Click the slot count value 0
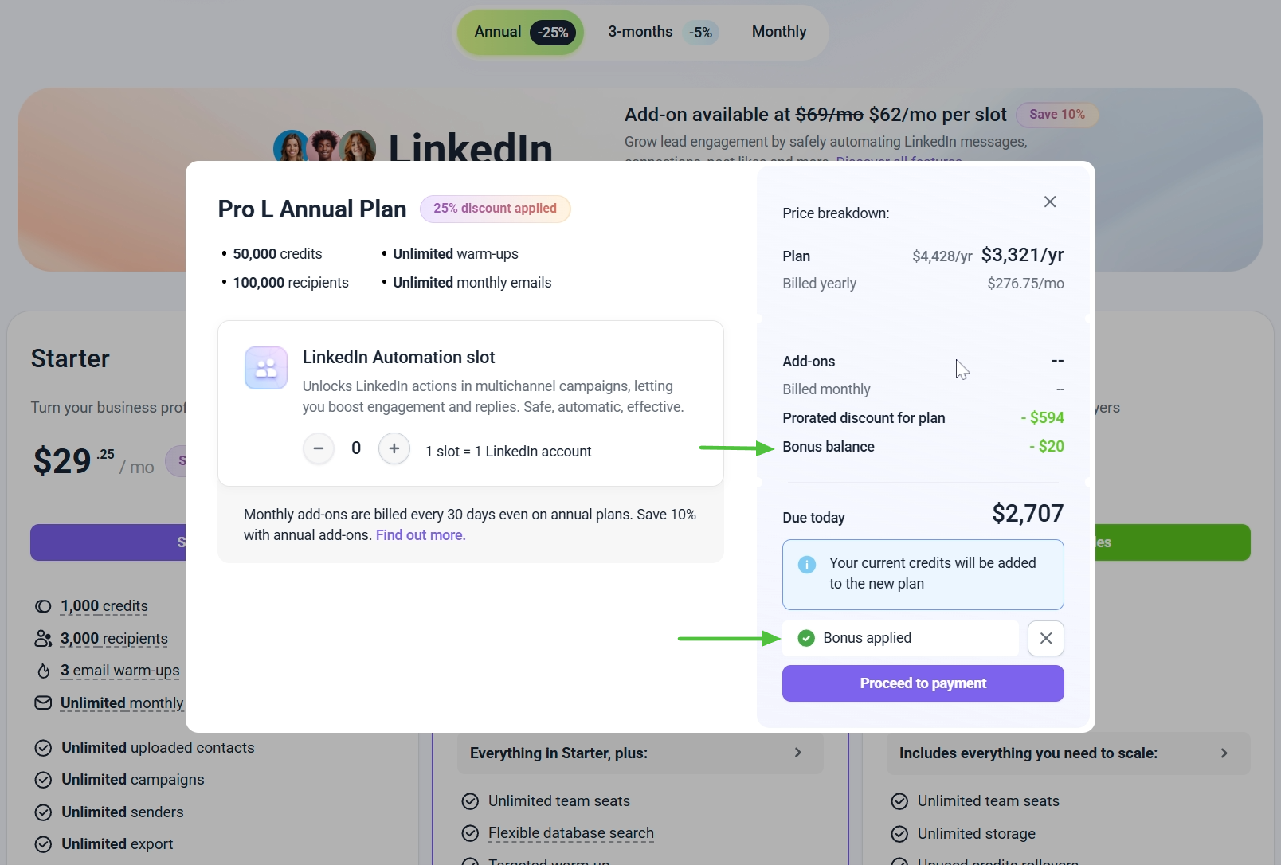Viewport: 1281px width, 865px height. click(356, 448)
